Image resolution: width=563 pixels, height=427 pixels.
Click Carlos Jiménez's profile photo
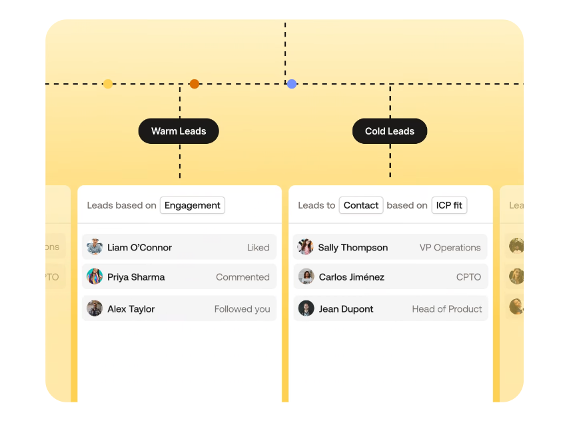pos(306,276)
